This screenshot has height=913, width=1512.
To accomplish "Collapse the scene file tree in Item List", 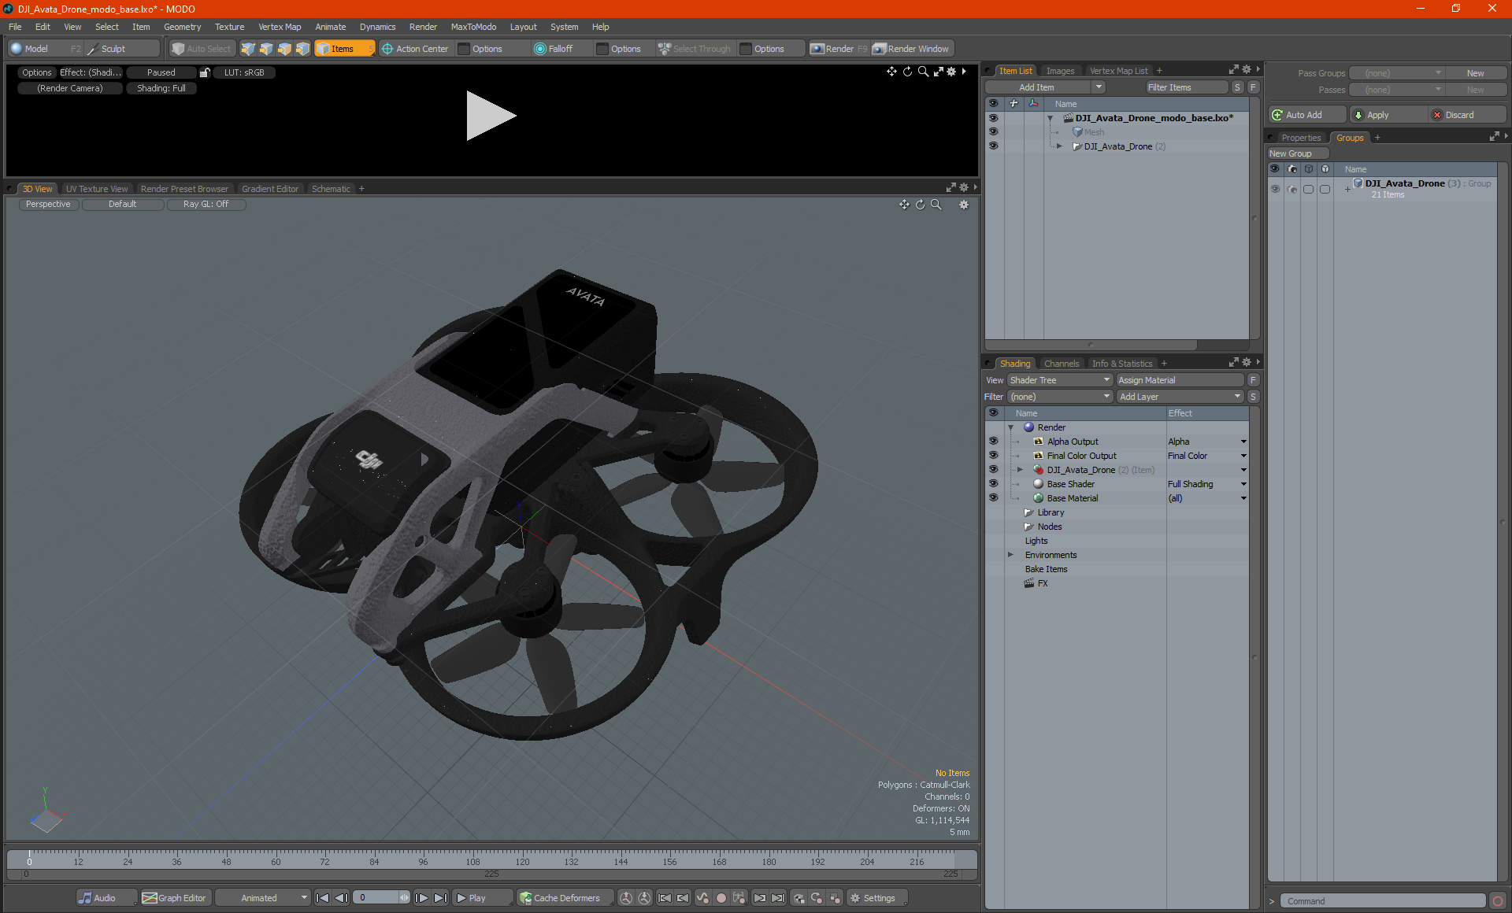I will pyautogui.click(x=1050, y=118).
